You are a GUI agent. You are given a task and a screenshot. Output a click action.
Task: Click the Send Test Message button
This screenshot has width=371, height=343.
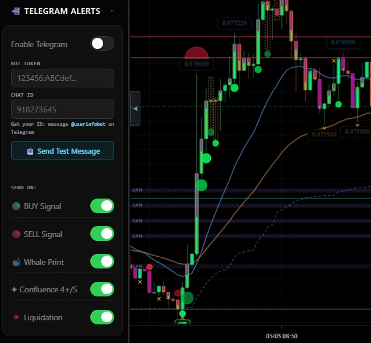coord(62,151)
